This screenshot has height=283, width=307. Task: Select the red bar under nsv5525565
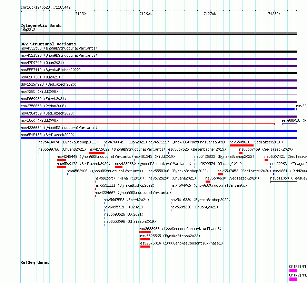click(145, 239)
